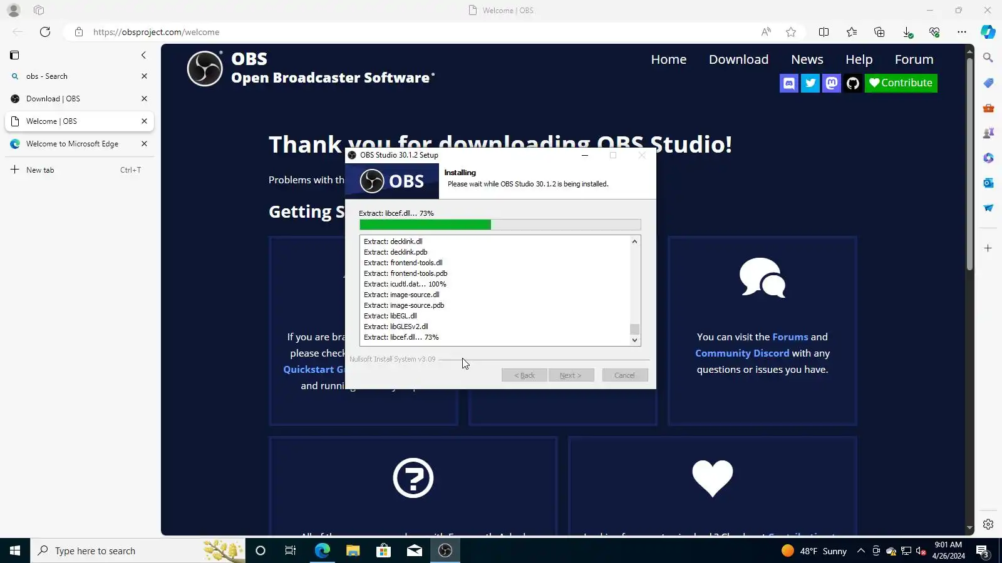Refresh the current browser page
The height and width of the screenshot is (563, 1002).
tap(45, 32)
